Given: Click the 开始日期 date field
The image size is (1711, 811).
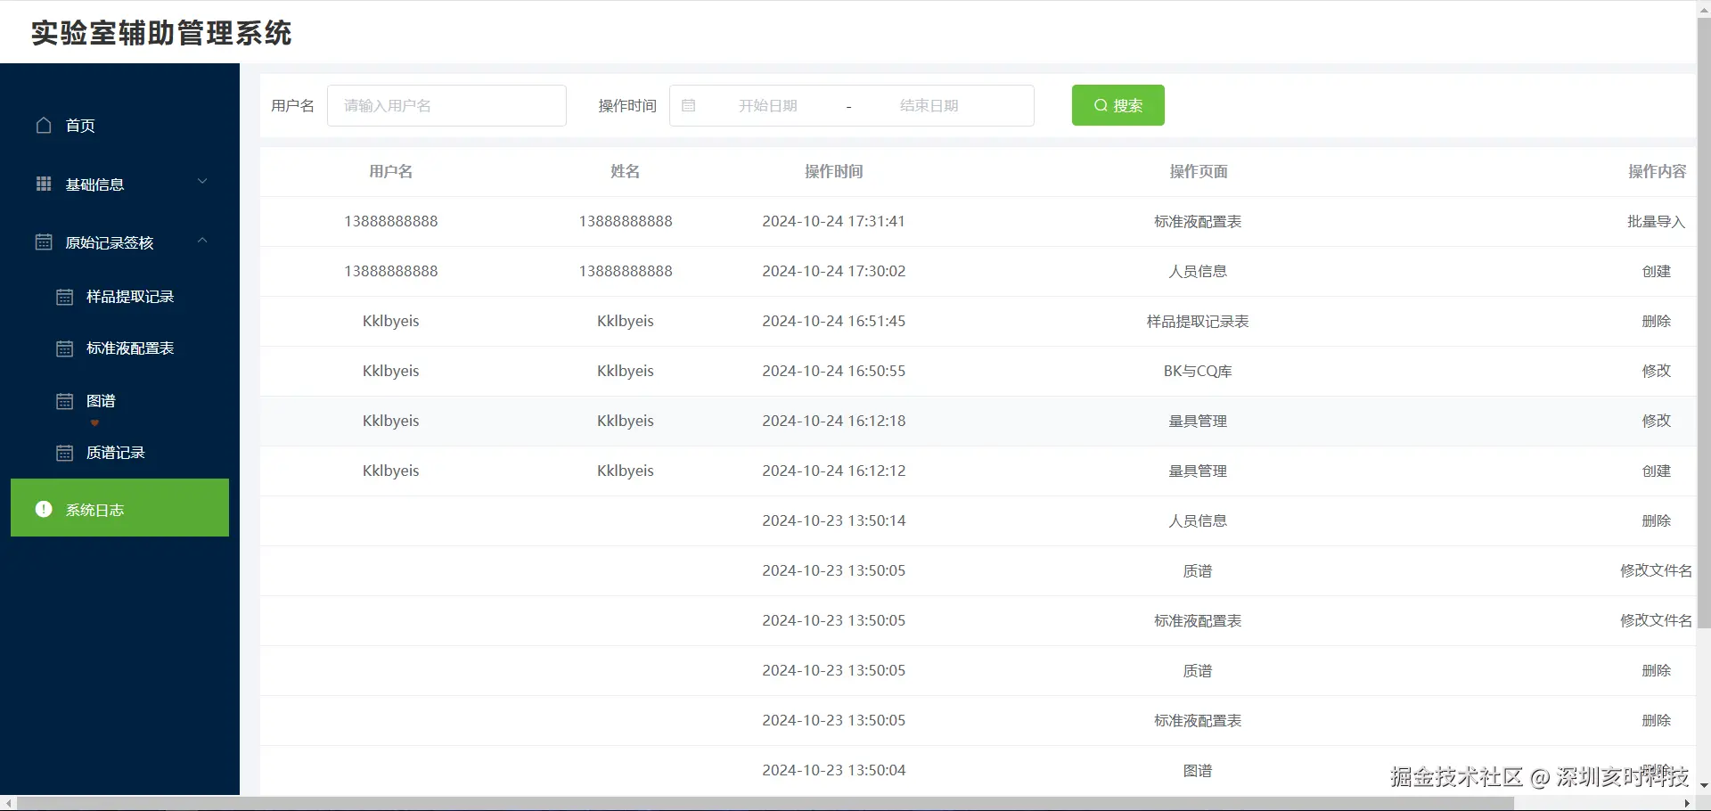Looking at the screenshot, I should tap(768, 105).
